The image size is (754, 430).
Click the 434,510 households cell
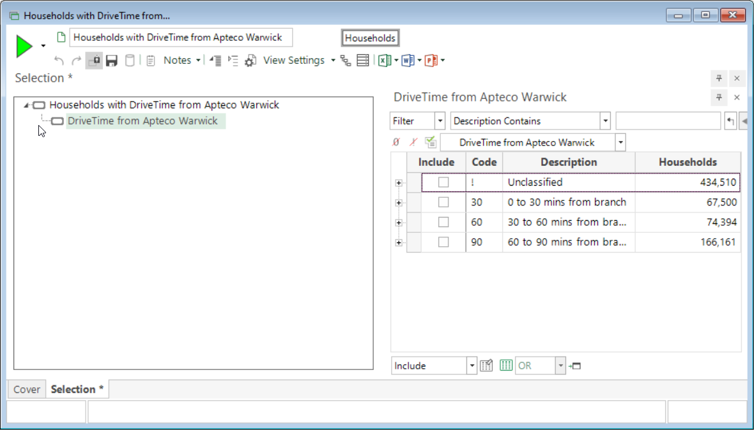pos(688,182)
